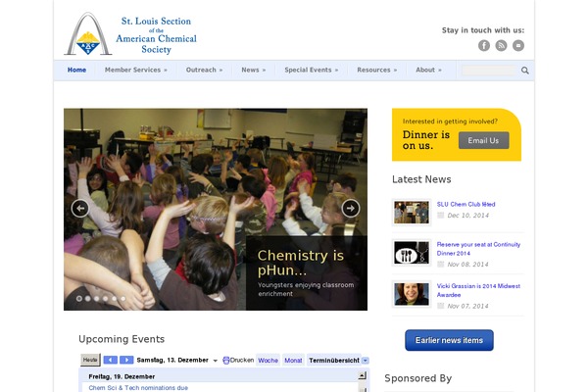
Task: Switch calendar to Monat tab
Action: click(293, 361)
